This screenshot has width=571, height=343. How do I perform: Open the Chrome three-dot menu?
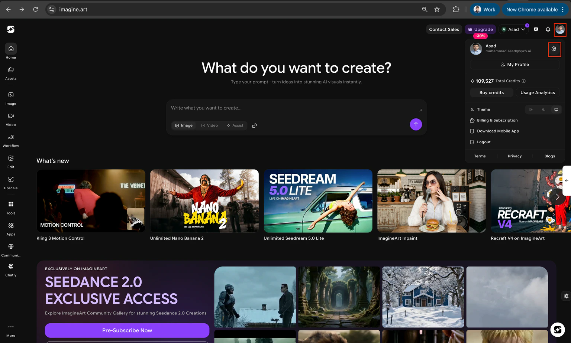click(x=563, y=9)
